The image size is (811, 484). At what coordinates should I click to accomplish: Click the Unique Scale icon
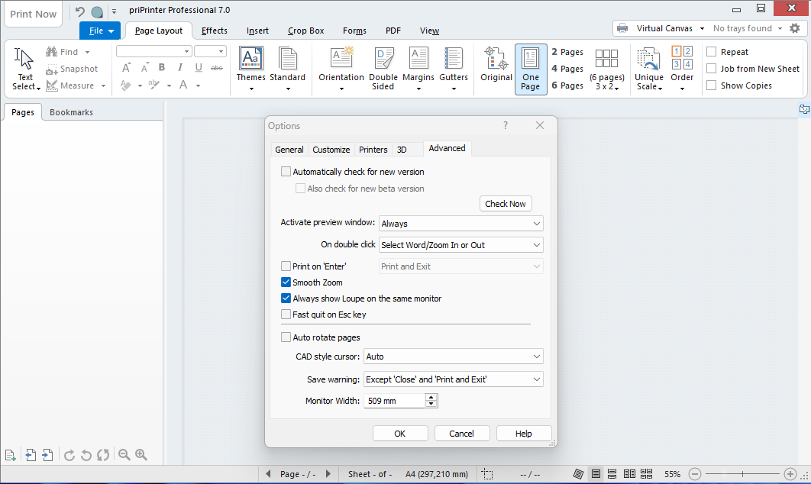(x=649, y=60)
